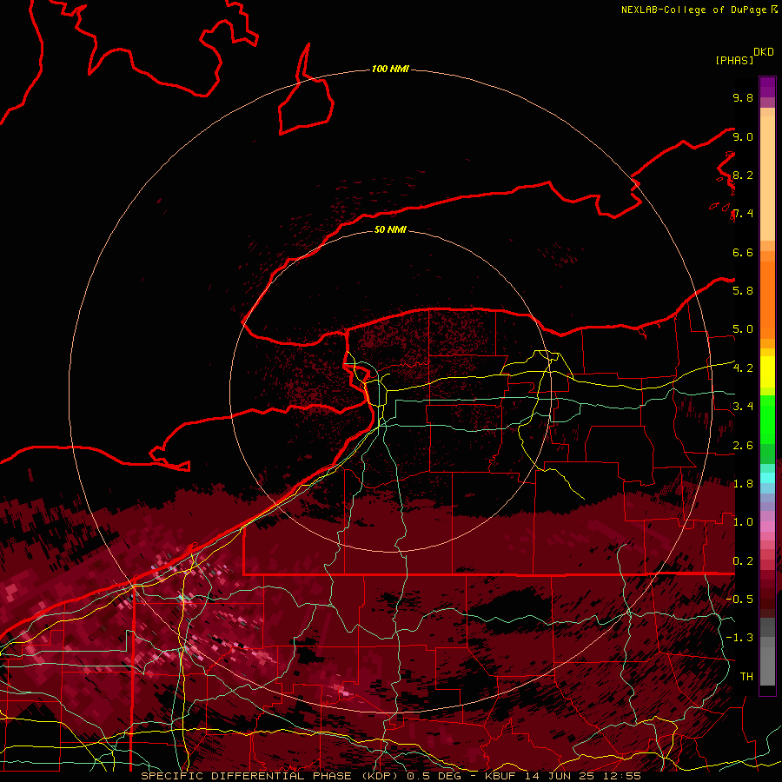Pick the peach band on the color bar
The height and width of the screenshot is (782, 782).
tap(767, 178)
